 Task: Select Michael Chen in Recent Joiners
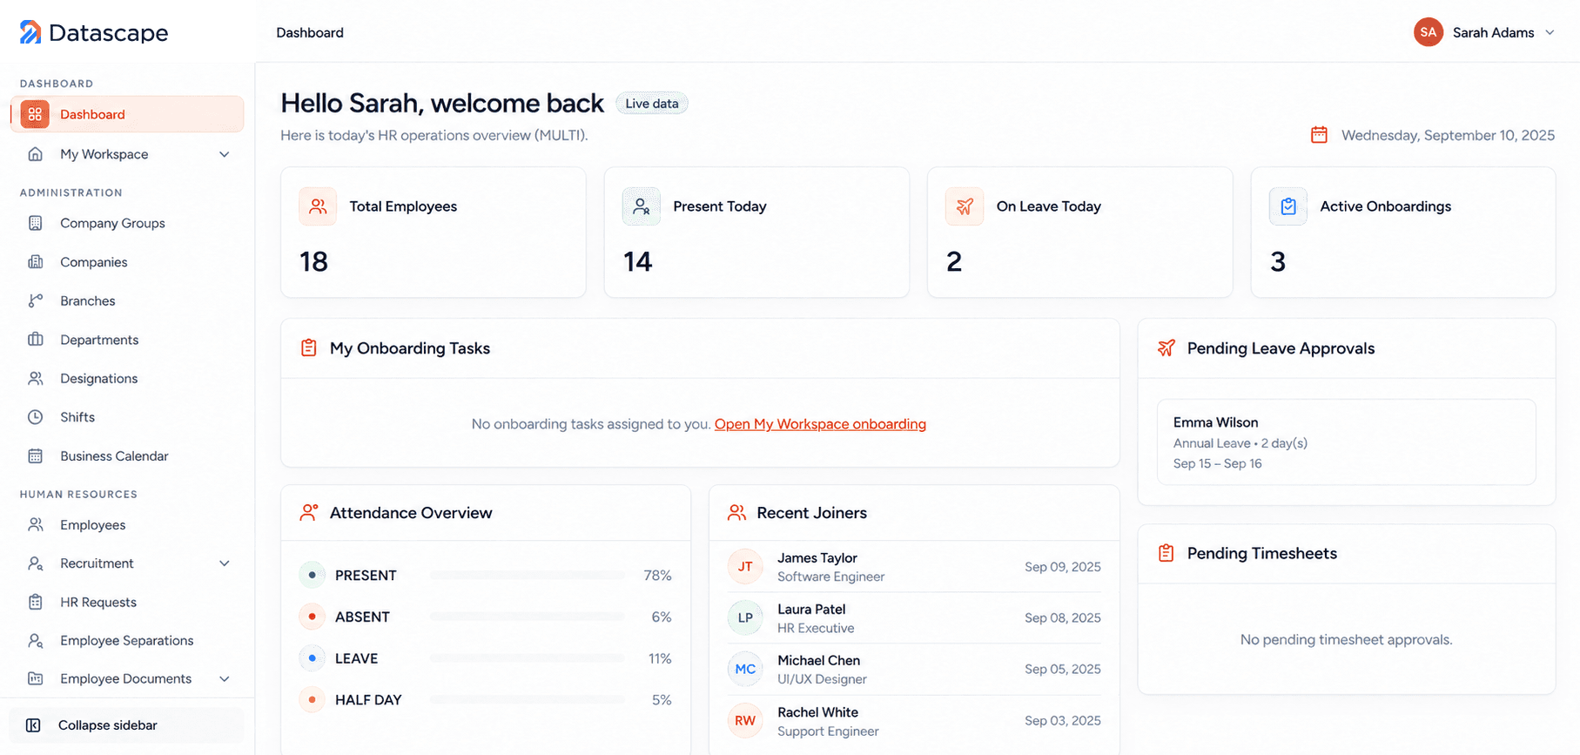click(x=914, y=670)
